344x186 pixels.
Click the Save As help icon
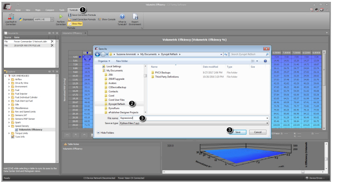pos(265,61)
